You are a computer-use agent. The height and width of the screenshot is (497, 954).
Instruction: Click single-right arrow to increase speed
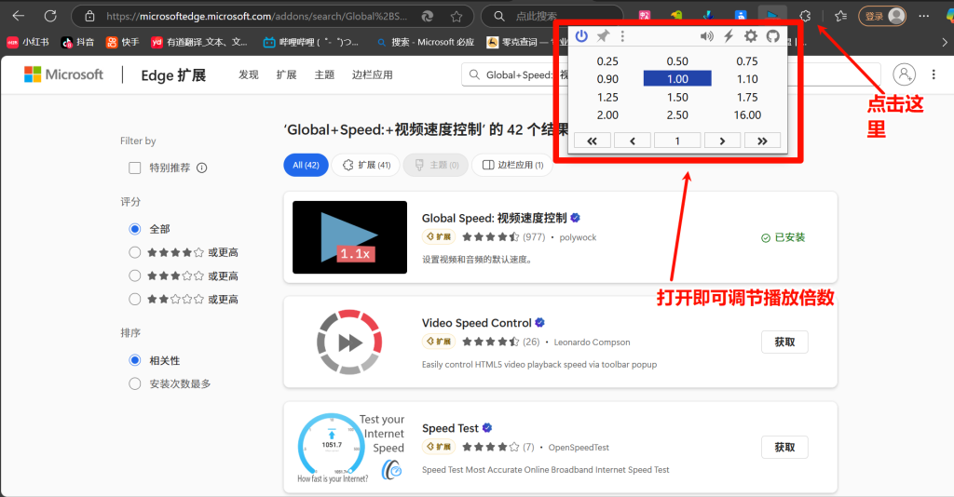click(722, 141)
